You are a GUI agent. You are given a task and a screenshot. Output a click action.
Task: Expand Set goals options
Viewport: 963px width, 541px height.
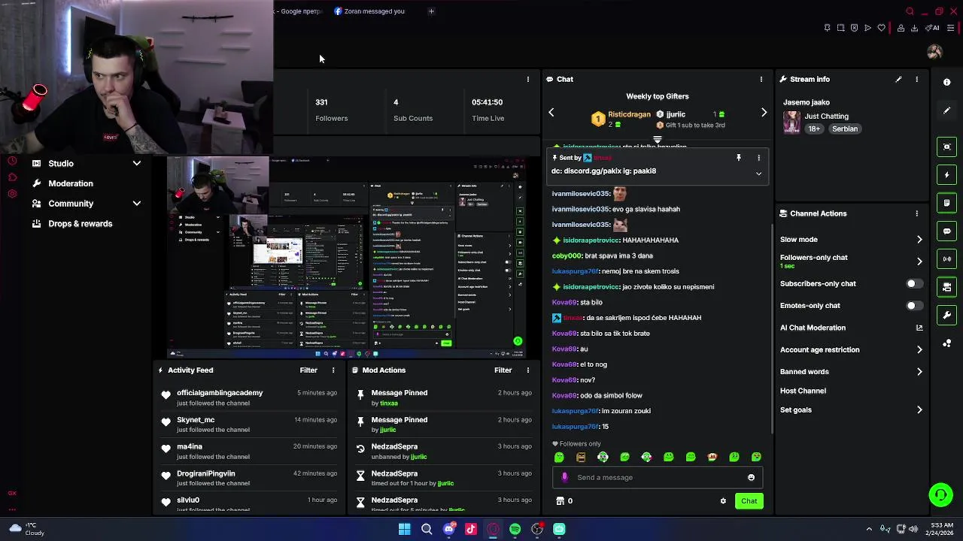[919, 410]
